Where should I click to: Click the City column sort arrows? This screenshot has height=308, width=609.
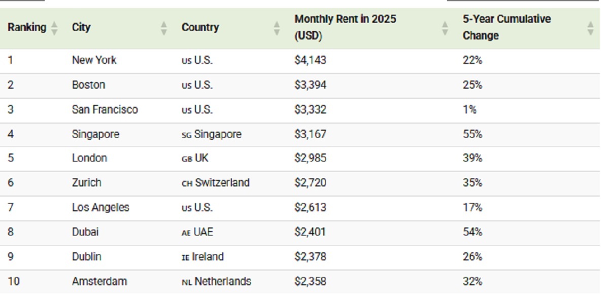pyautogui.click(x=164, y=28)
